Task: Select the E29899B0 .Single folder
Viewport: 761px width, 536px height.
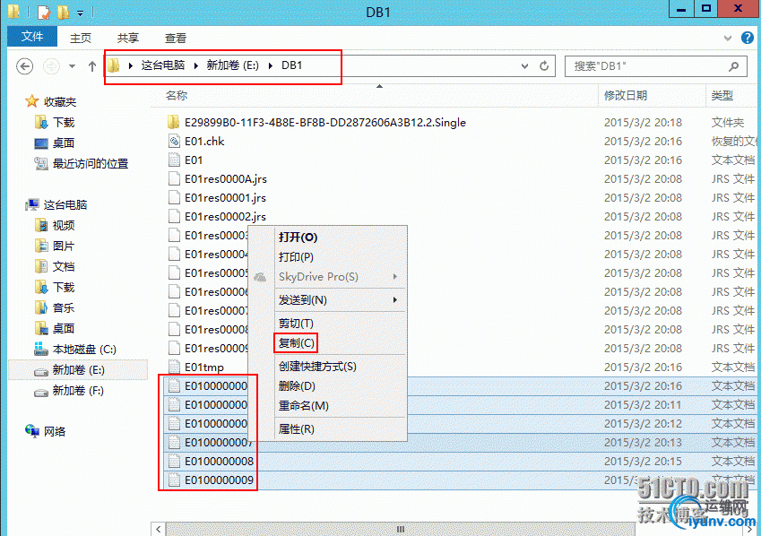Action: 325,122
